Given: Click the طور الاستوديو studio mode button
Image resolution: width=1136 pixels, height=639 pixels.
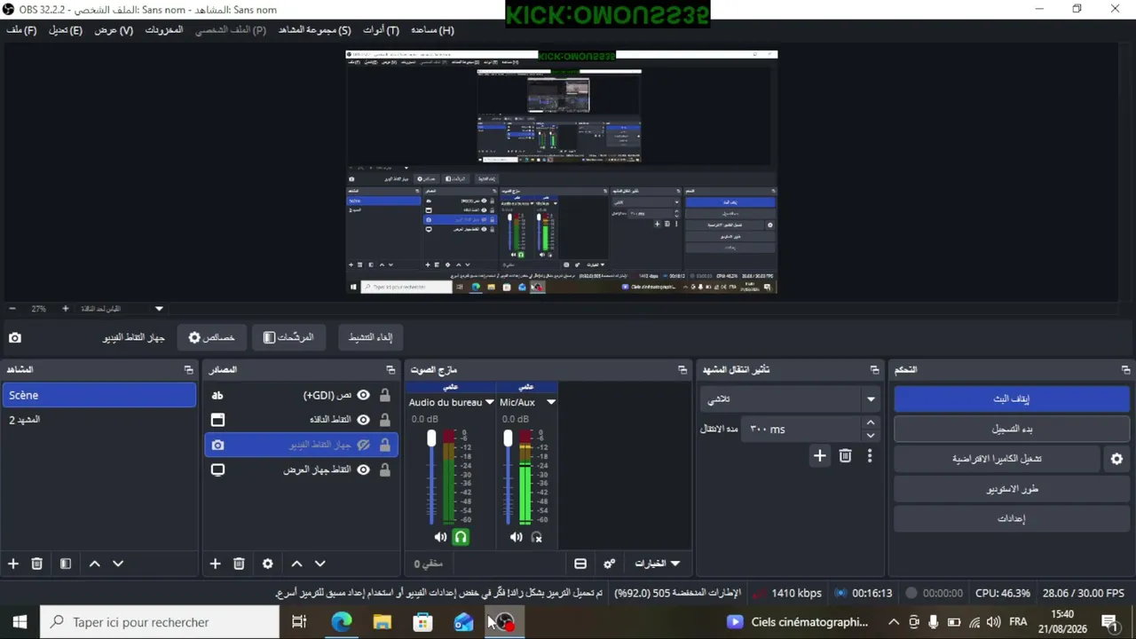Looking at the screenshot, I should 1012,489.
